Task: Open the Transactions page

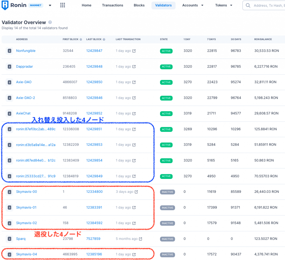Action: [112, 5]
